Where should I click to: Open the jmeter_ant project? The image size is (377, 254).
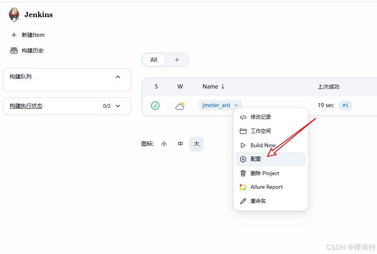pos(216,105)
